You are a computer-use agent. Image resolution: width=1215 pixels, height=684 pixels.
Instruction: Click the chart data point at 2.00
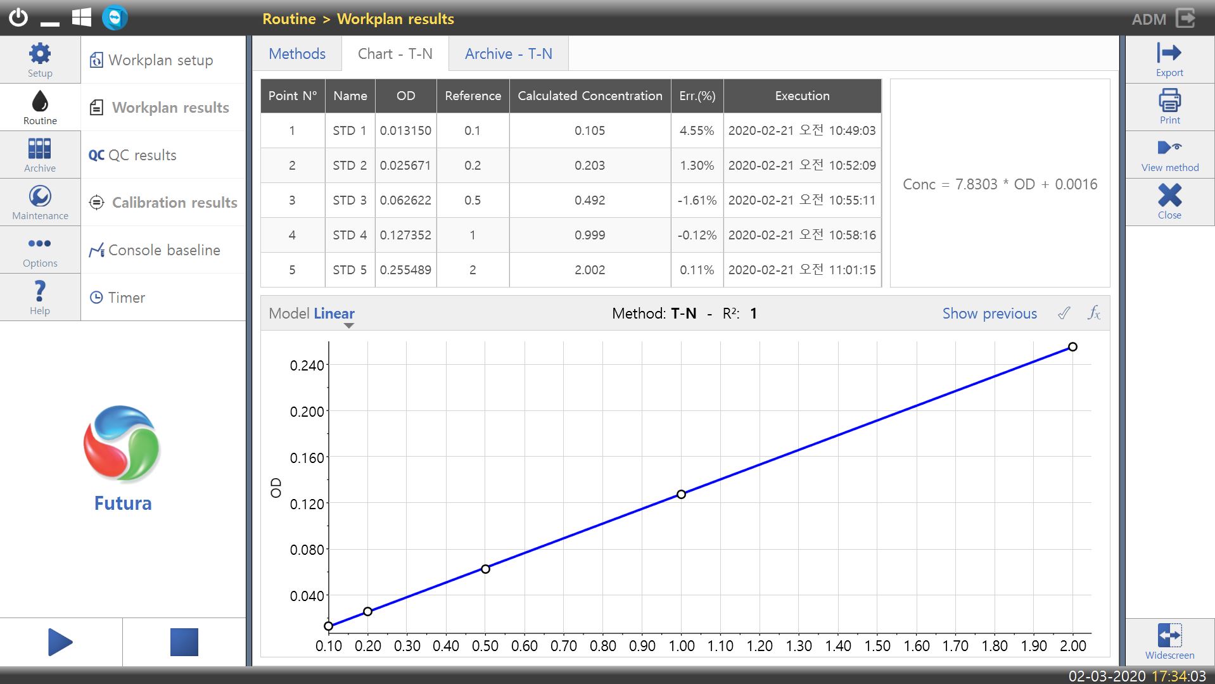1072,346
